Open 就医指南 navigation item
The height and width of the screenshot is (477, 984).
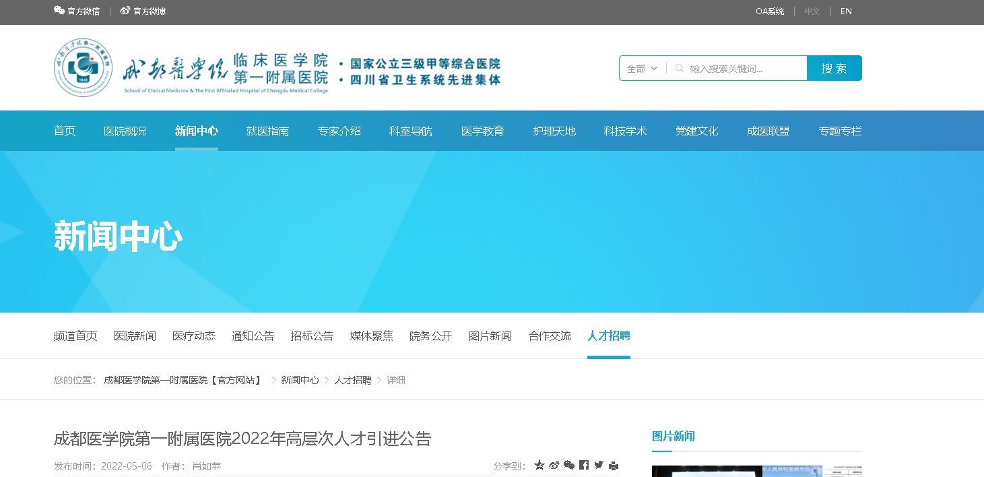268,131
